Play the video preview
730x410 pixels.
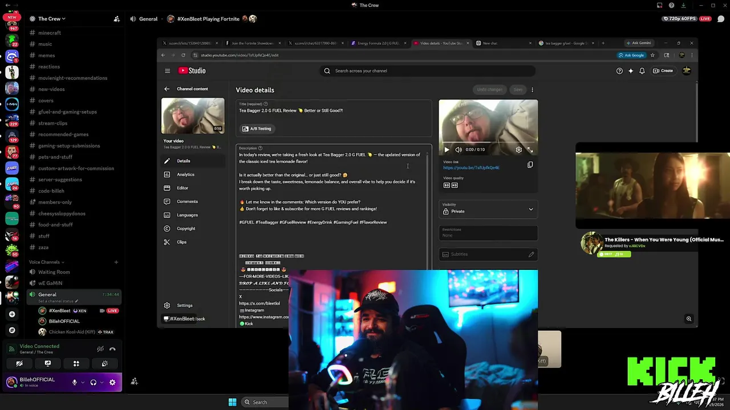coord(447,150)
